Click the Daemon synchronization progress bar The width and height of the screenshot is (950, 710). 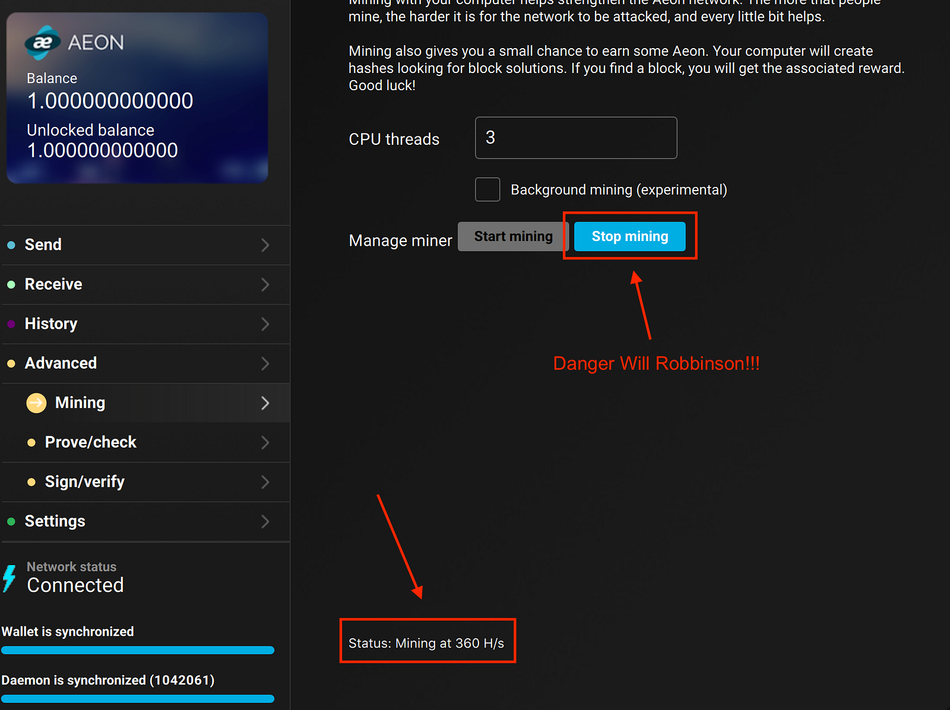[138, 699]
